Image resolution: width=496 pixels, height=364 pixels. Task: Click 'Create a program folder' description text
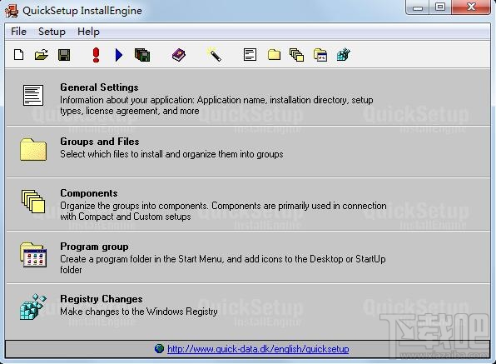tap(223, 264)
